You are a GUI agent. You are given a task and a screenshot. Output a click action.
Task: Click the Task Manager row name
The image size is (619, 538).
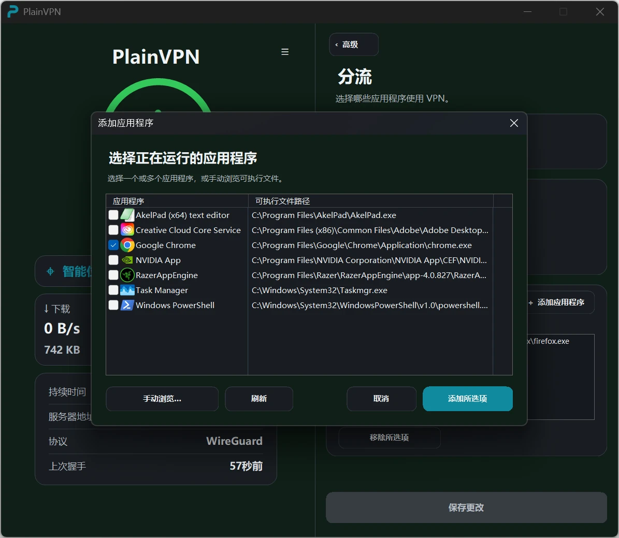pyautogui.click(x=162, y=290)
